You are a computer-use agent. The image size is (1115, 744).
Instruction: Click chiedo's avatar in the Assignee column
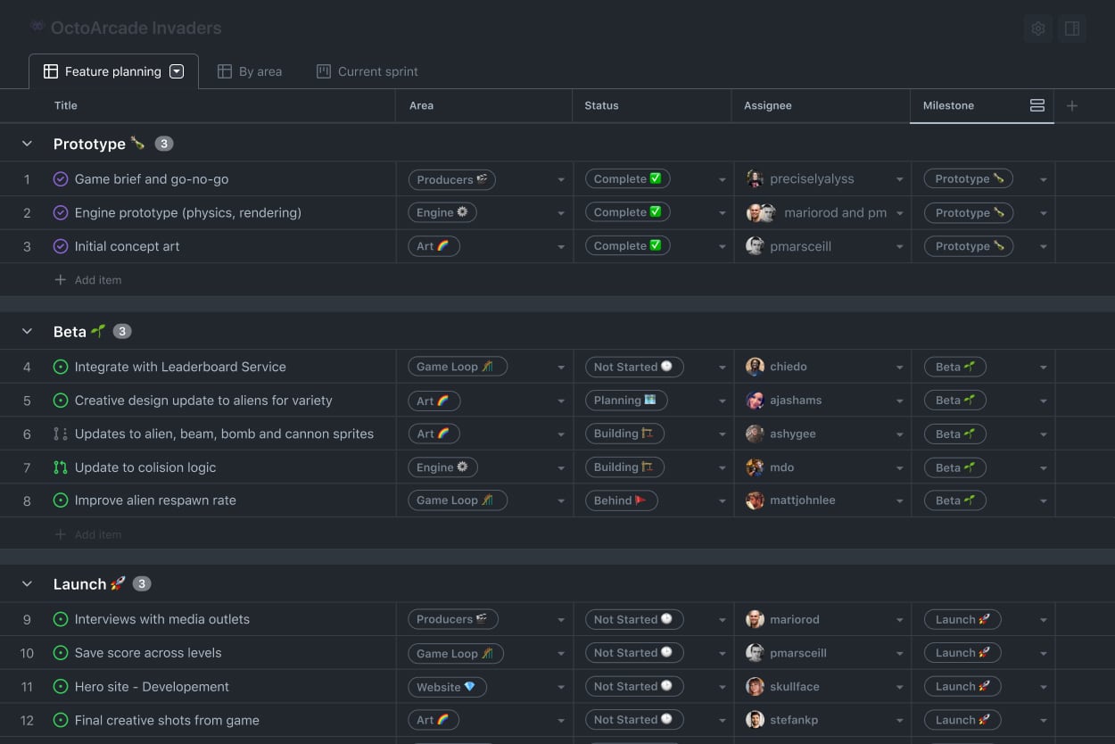coord(755,367)
